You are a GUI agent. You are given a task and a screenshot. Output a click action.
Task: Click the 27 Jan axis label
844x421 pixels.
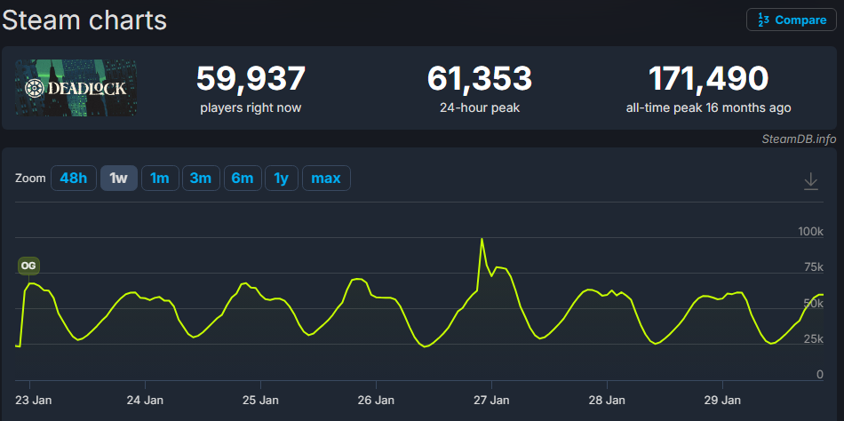(493, 401)
